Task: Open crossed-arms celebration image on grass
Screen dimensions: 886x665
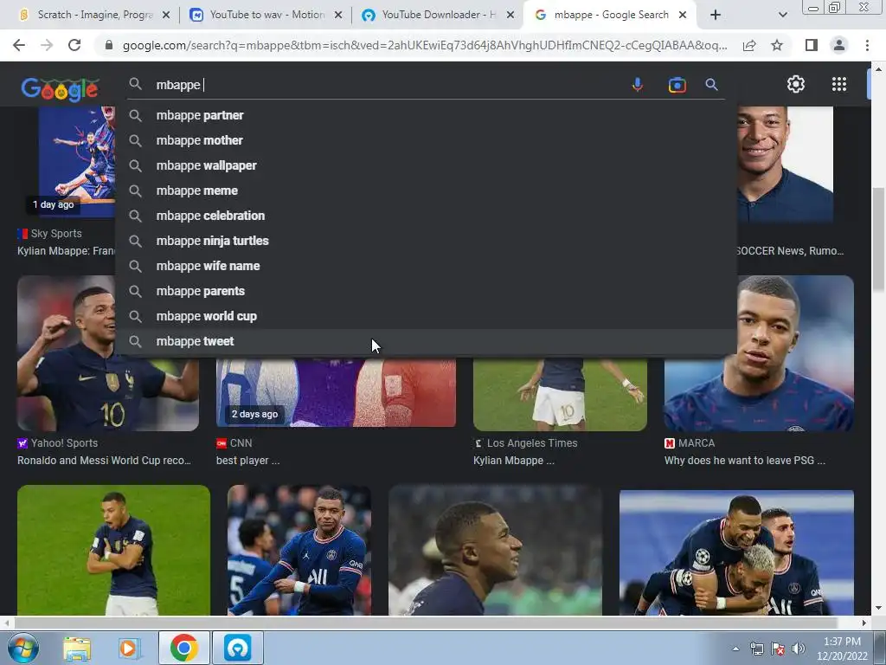Action: [113, 550]
